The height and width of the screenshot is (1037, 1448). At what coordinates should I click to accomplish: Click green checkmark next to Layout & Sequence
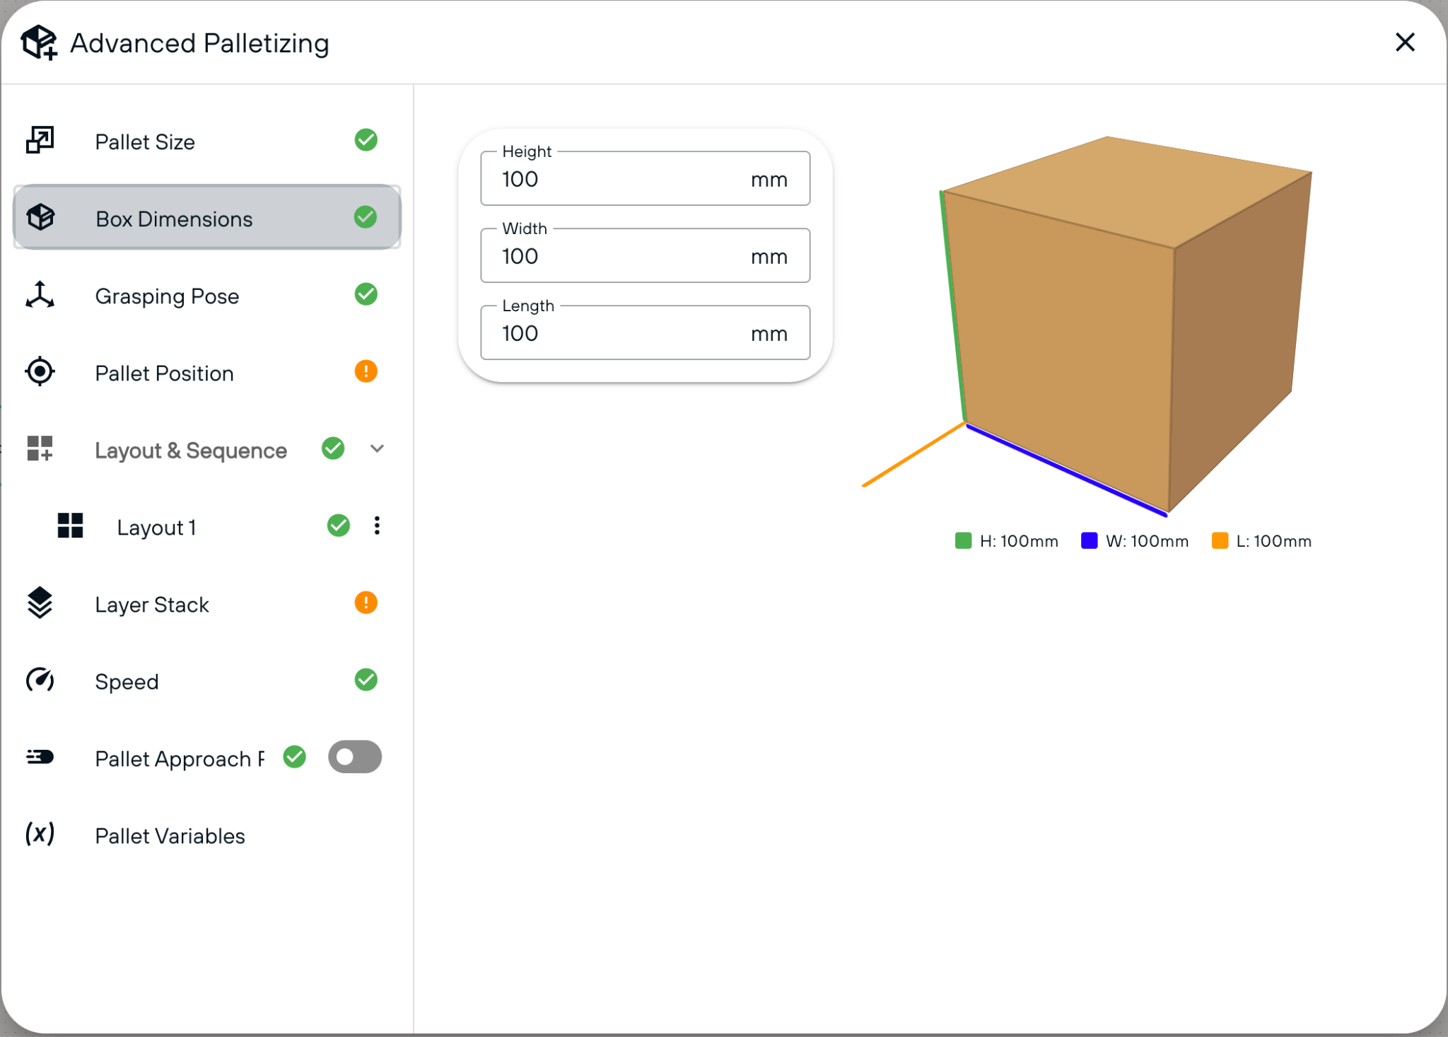[333, 448]
